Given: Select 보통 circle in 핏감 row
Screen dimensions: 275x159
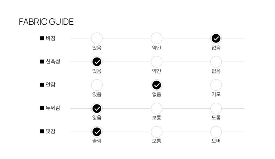Looking at the screenshot, I should [x=156, y=132].
